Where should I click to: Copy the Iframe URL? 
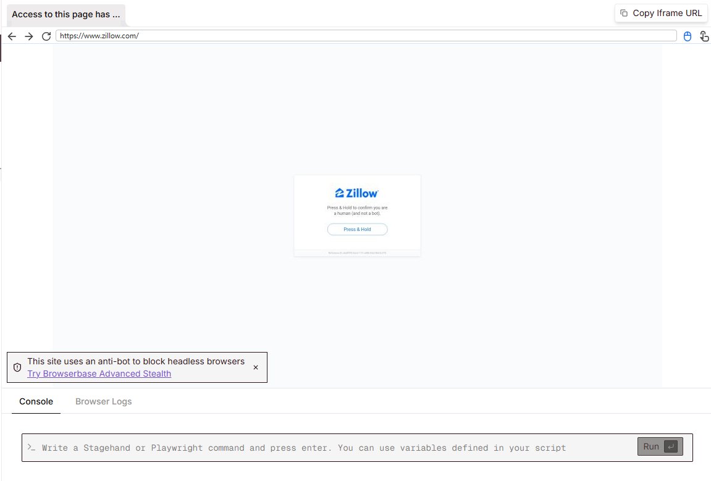661,13
